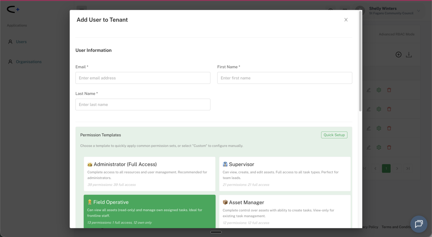
Task: Click the third row's red trash icon
Action: pos(389,128)
